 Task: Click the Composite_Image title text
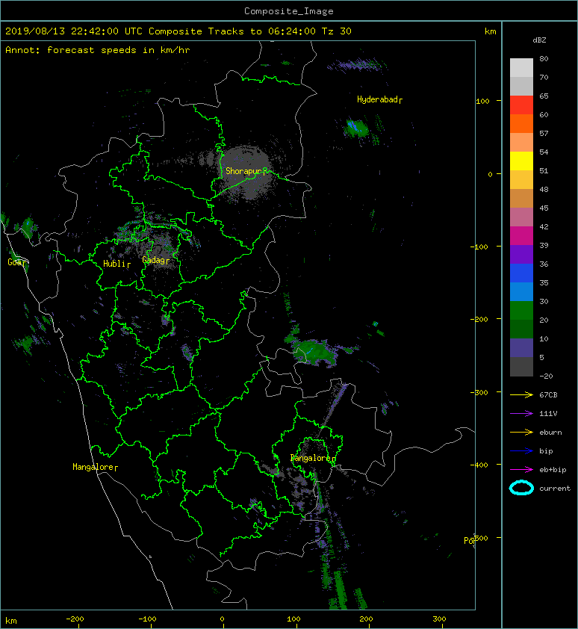pos(289,11)
